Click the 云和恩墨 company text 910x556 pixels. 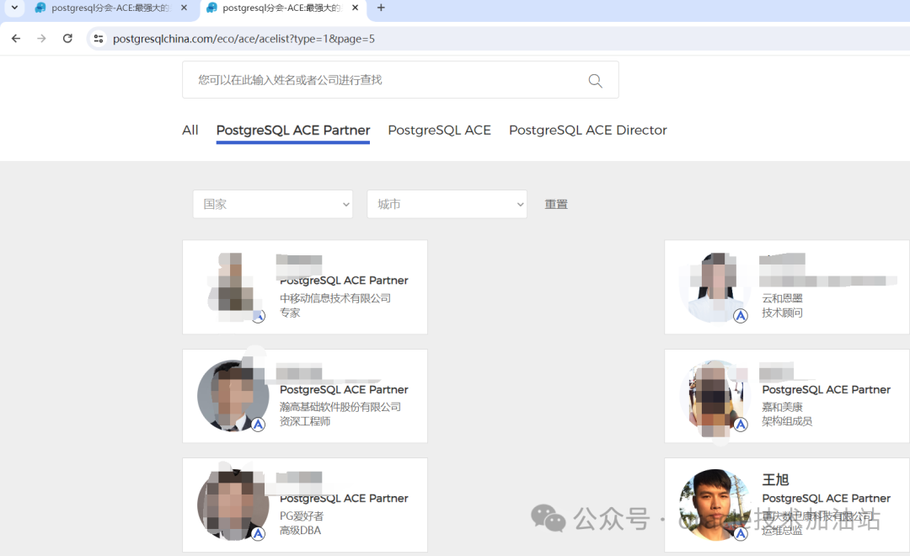click(x=782, y=298)
